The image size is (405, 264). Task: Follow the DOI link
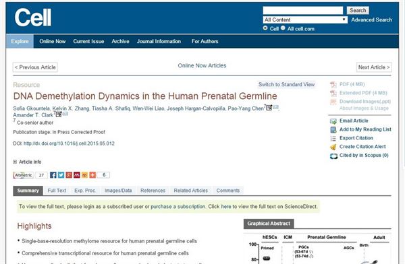click(x=69, y=143)
